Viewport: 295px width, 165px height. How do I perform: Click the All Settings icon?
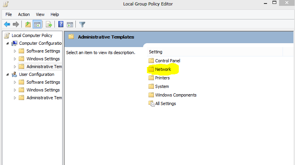click(152, 104)
